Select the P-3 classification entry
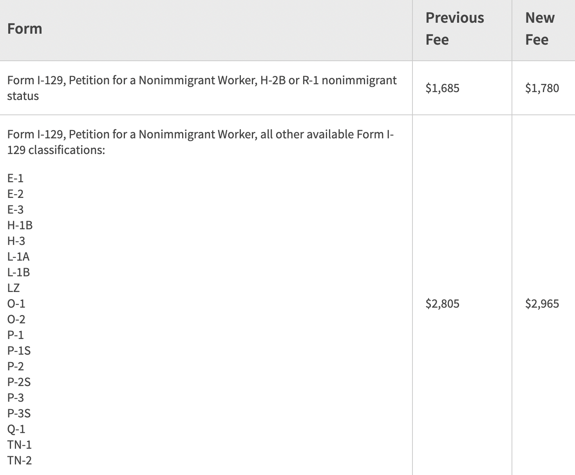 (x=16, y=398)
